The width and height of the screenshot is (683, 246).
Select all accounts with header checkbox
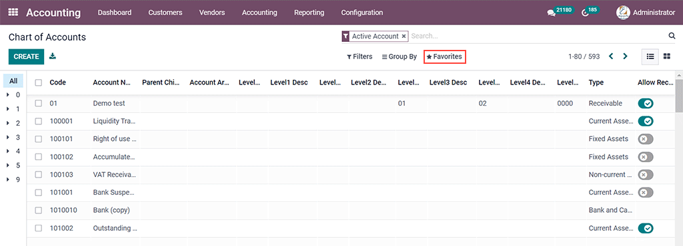pyautogui.click(x=38, y=82)
